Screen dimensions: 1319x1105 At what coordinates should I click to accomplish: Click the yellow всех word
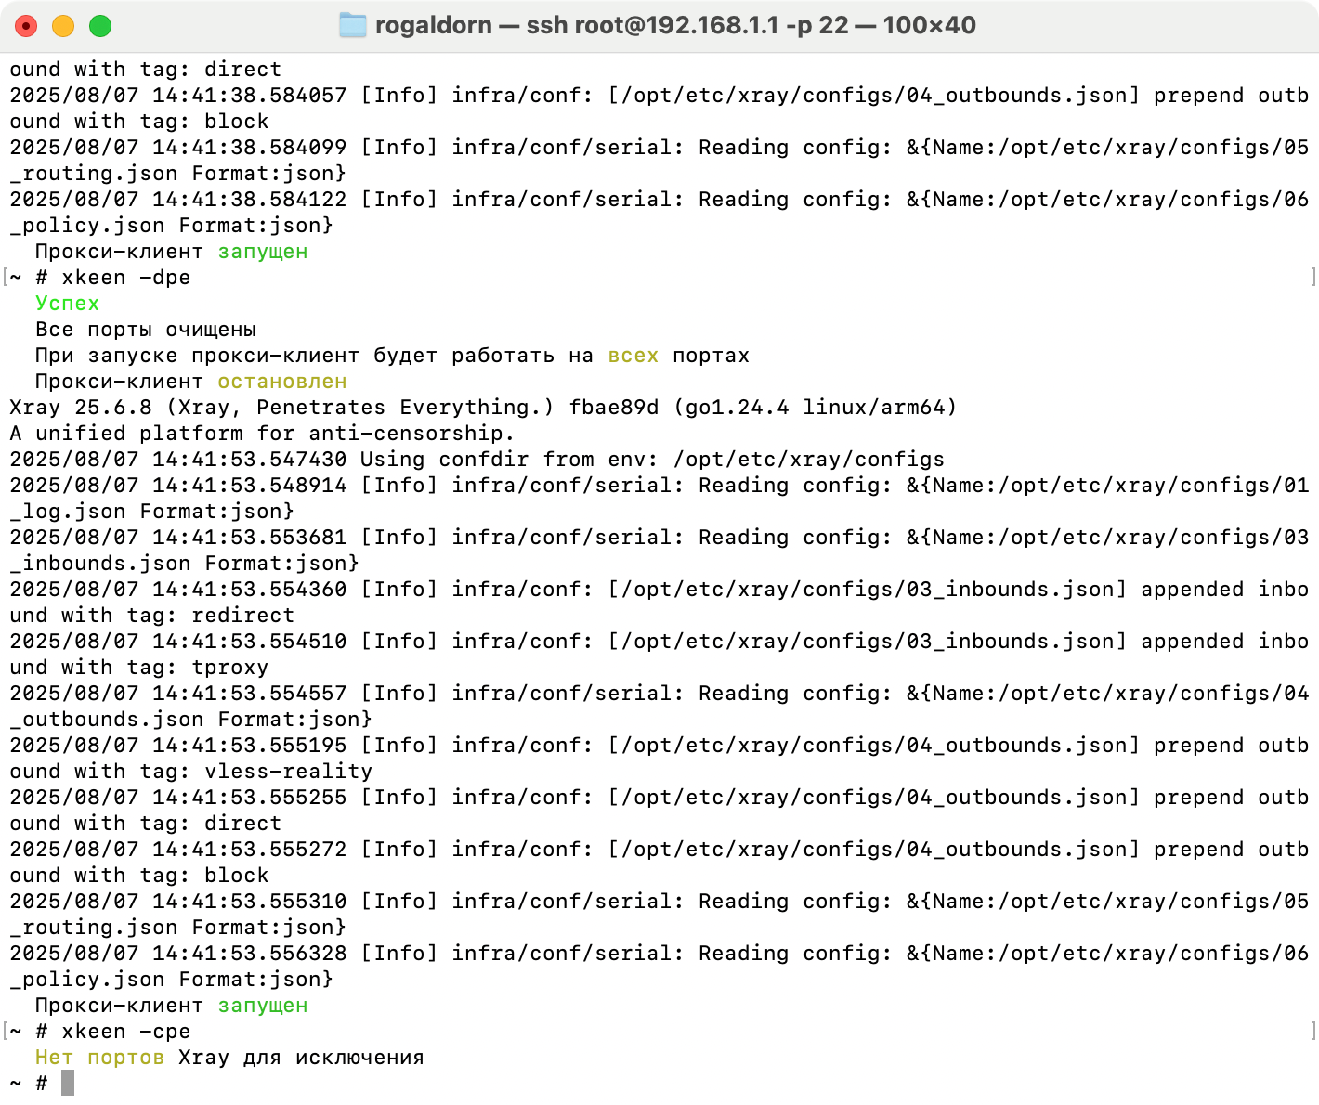633,355
